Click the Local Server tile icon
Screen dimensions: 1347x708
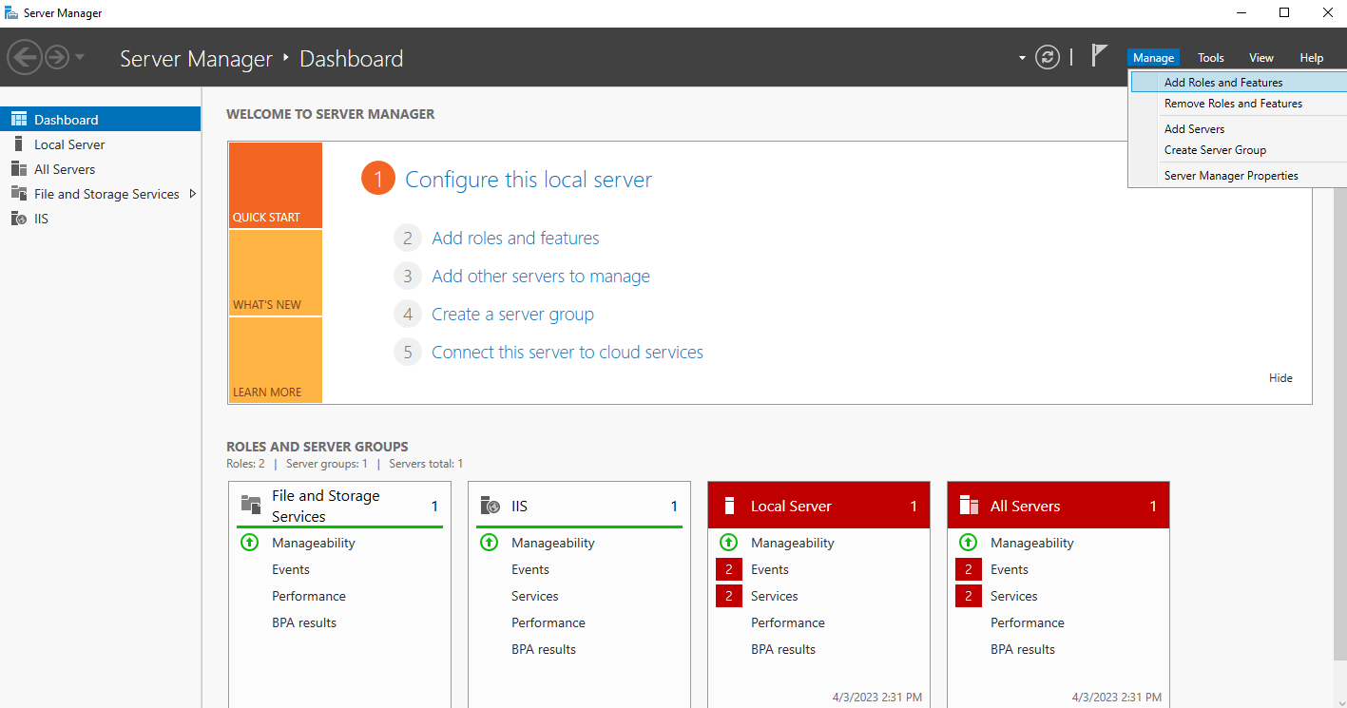730,505
